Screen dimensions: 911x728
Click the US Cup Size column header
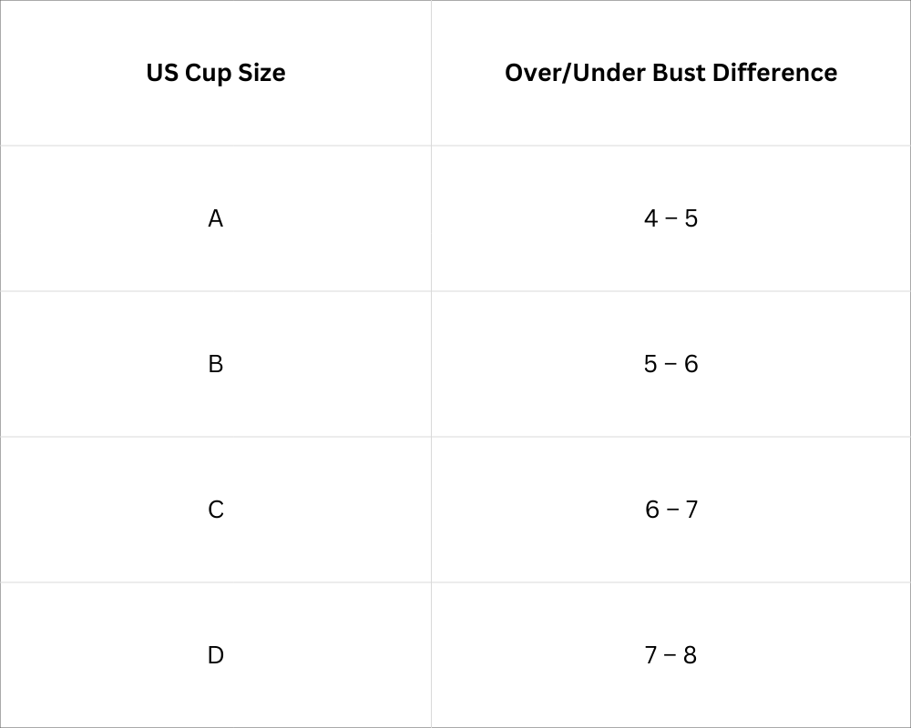tap(216, 73)
